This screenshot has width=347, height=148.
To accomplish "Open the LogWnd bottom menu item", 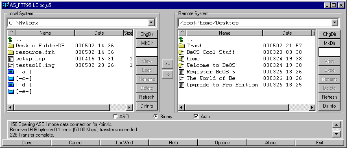I will [124, 142].
